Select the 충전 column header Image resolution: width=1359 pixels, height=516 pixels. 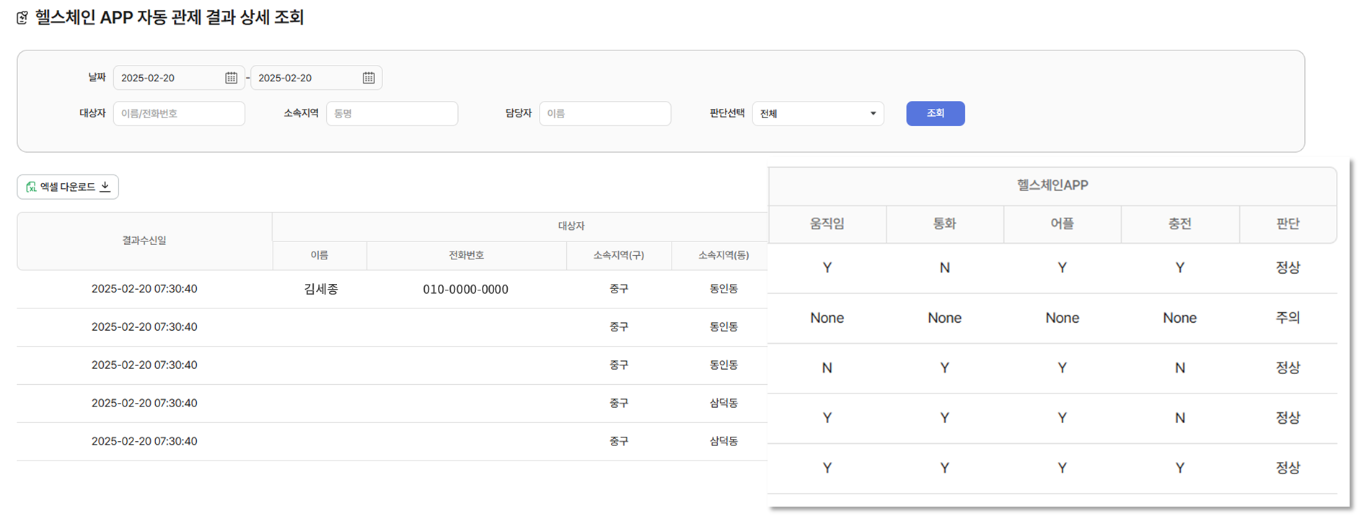click(x=1180, y=224)
